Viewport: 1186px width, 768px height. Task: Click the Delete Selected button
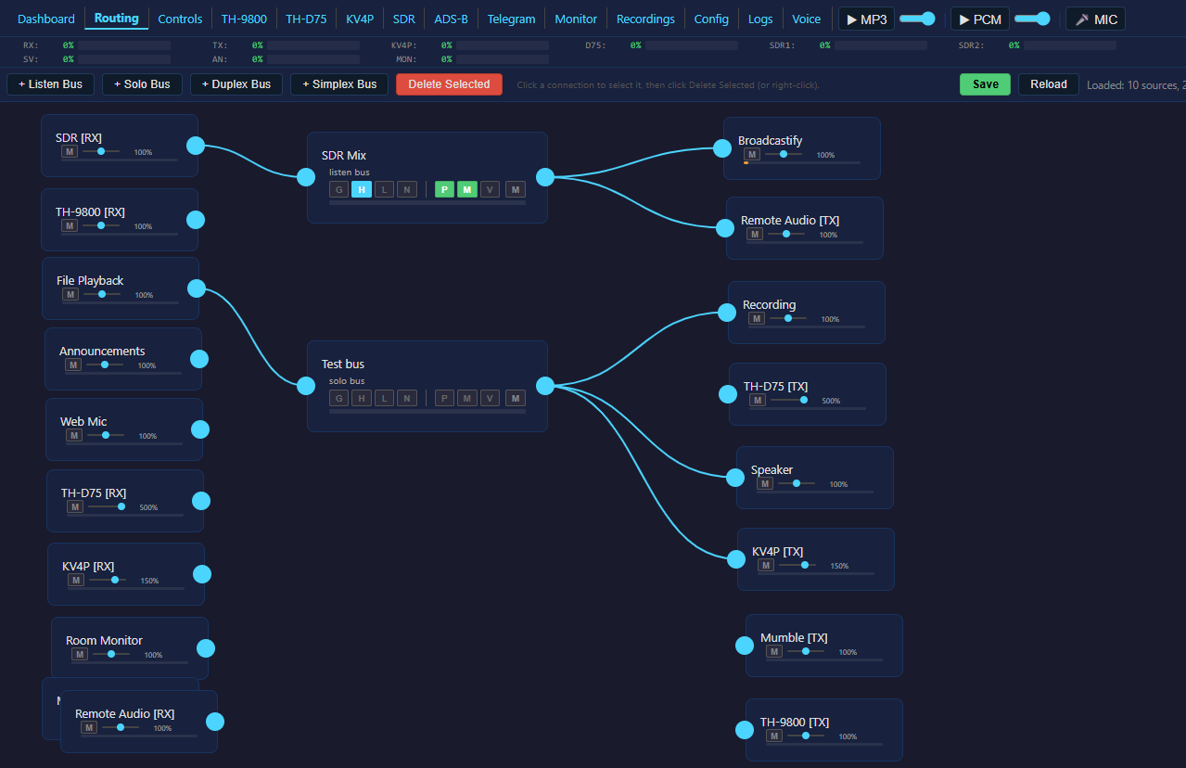449,84
